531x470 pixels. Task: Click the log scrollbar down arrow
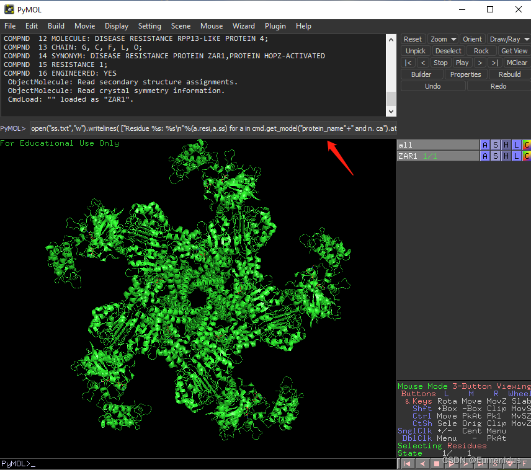coord(391,112)
